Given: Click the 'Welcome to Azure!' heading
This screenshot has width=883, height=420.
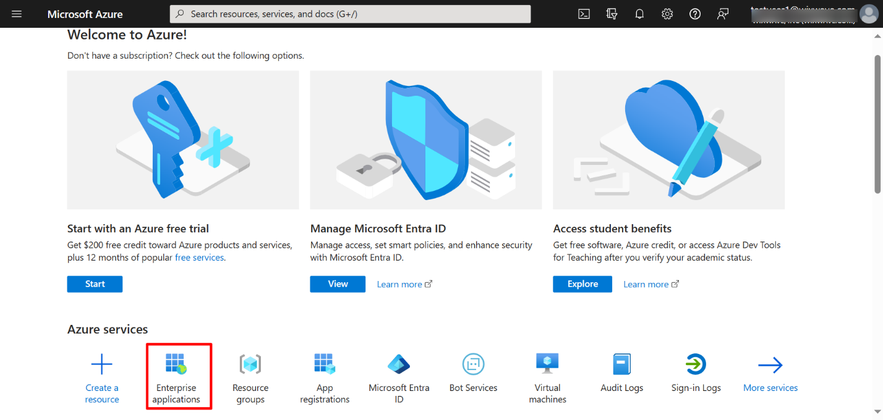Looking at the screenshot, I should click(x=127, y=35).
